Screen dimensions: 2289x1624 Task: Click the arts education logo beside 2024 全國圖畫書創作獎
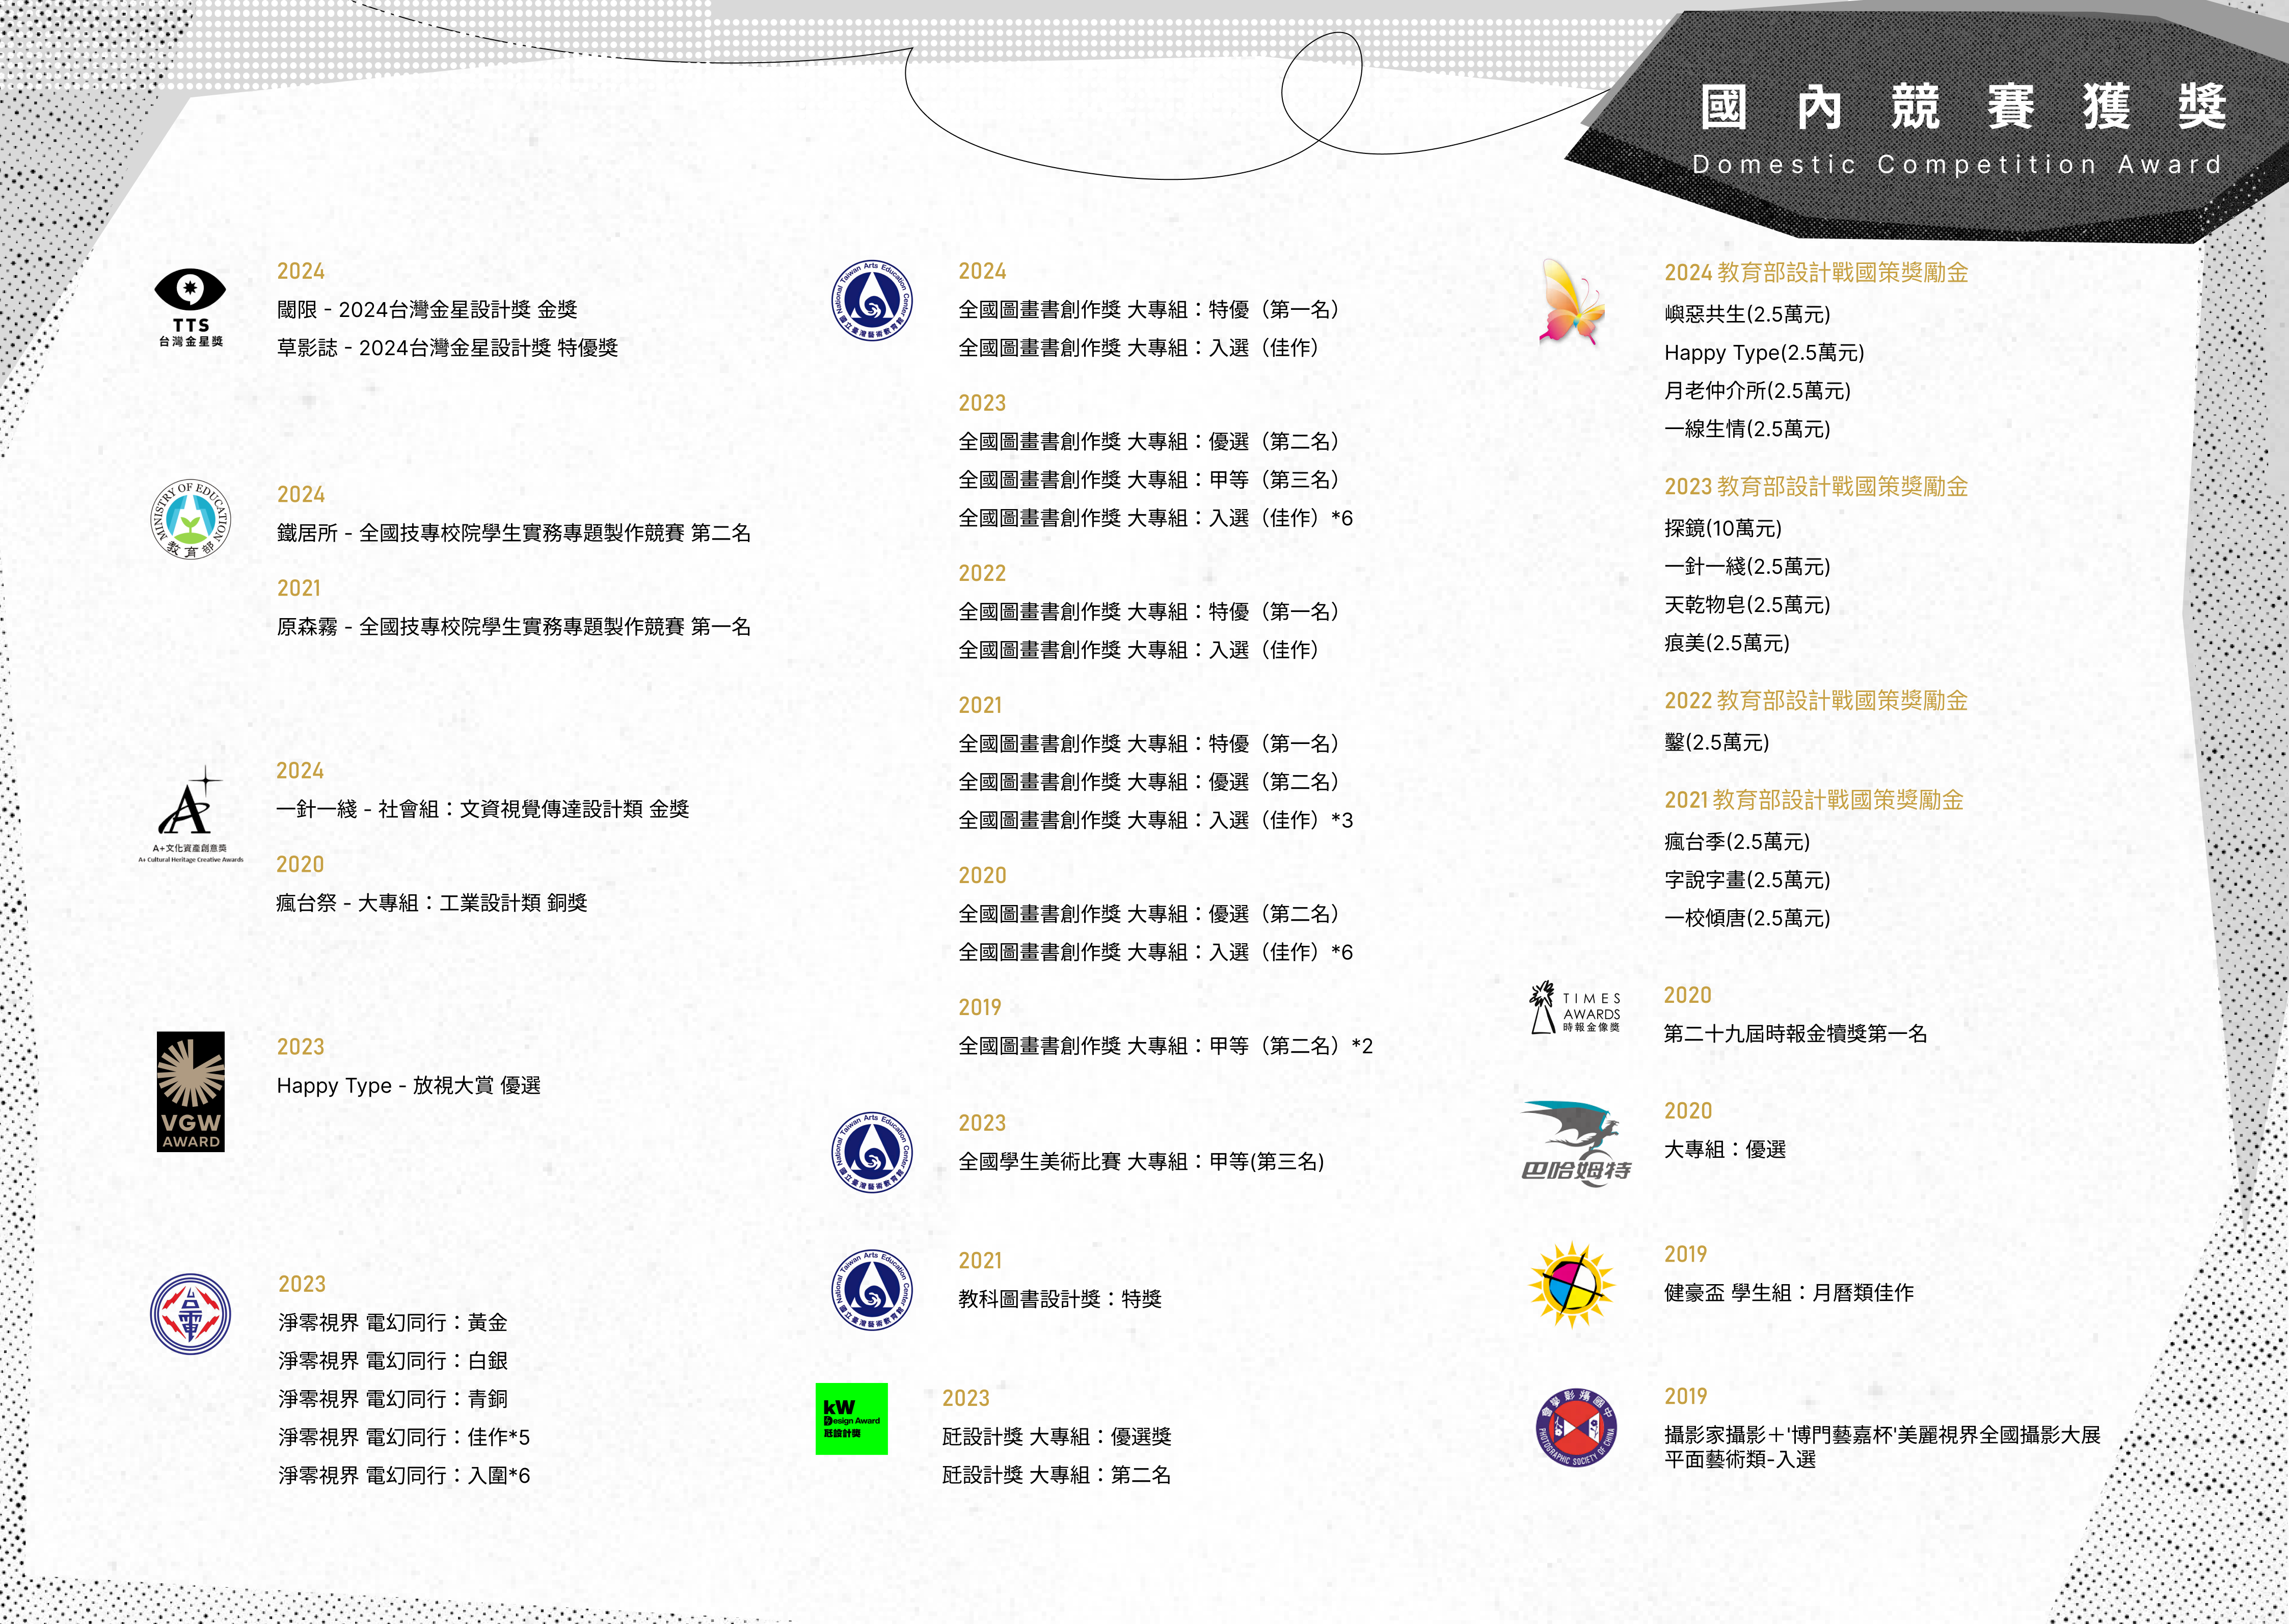(x=873, y=300)
